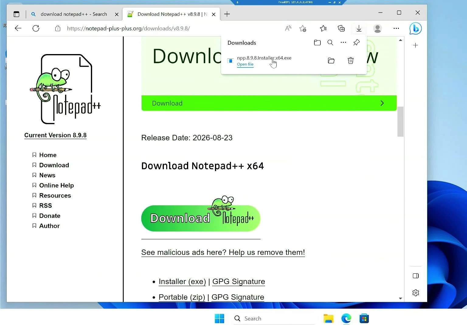Add page to favorites star icon
467x325 pixels.
point(303,28)
